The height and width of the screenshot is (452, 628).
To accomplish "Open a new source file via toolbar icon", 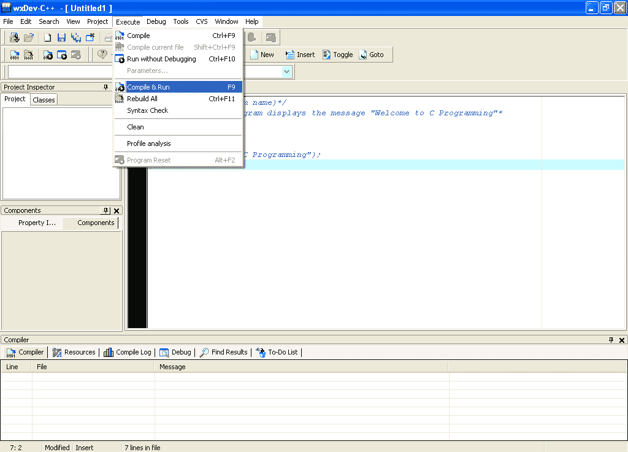I will pos(47,37).
